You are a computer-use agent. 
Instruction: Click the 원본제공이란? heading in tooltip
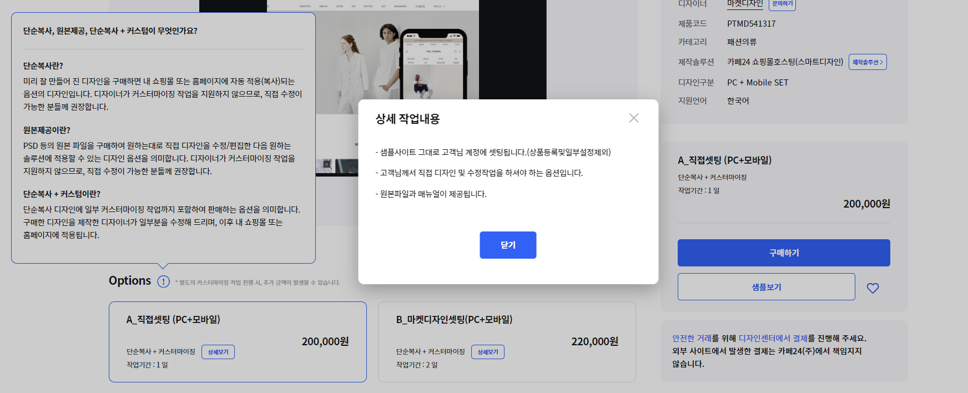47,130
